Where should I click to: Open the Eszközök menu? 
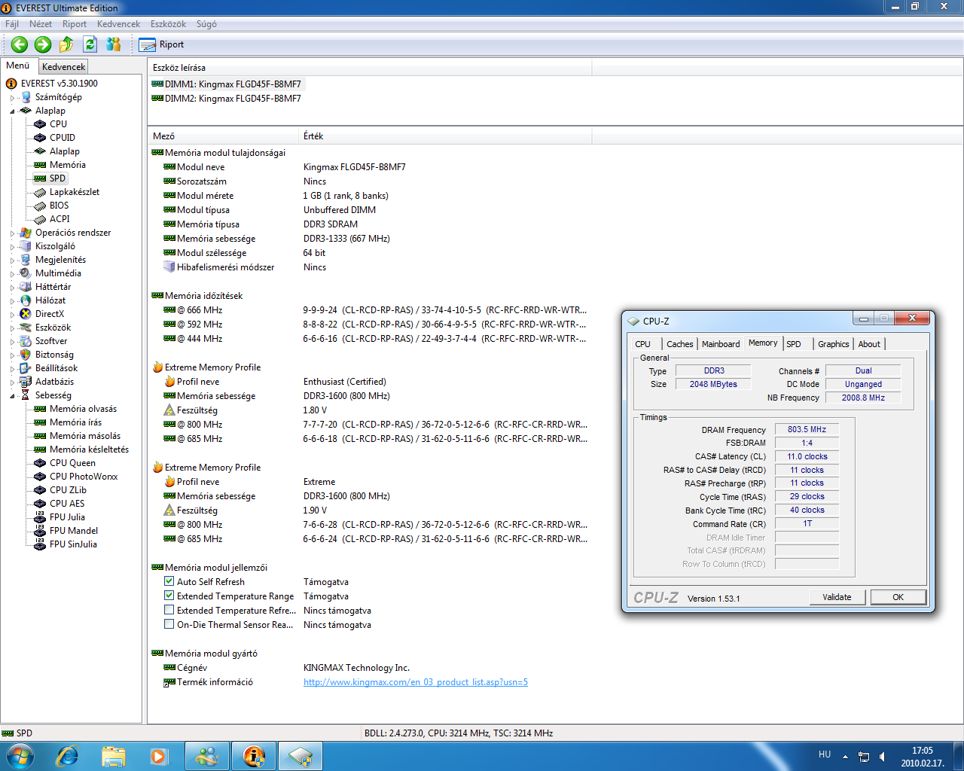pos(168,24)
